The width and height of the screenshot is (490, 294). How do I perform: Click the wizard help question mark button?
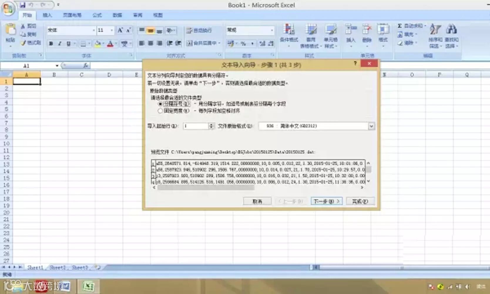(x=355, y=63)
